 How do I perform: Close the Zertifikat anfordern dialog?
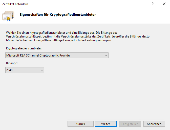pos(164,4)
